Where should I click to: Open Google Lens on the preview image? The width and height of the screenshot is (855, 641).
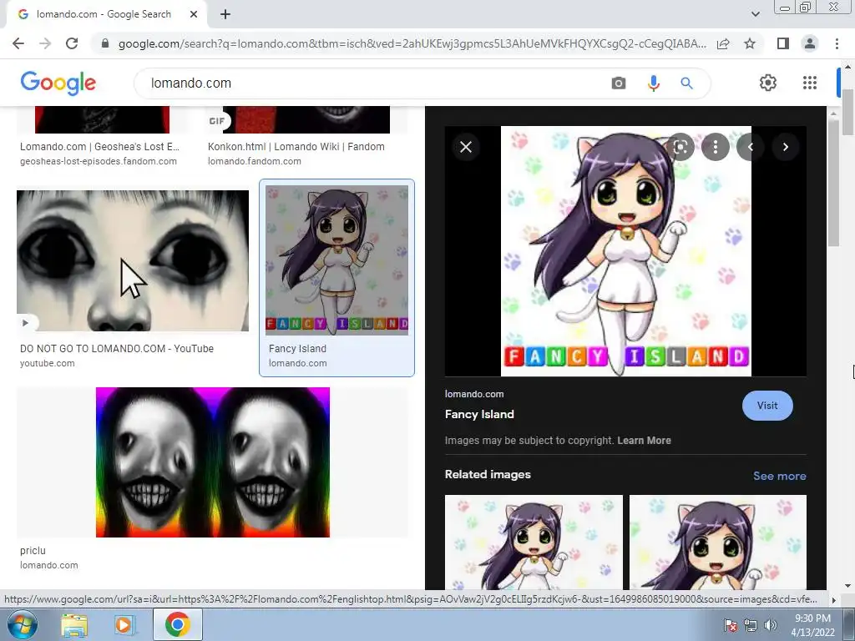pyautogui.click(x=680, y=147)
